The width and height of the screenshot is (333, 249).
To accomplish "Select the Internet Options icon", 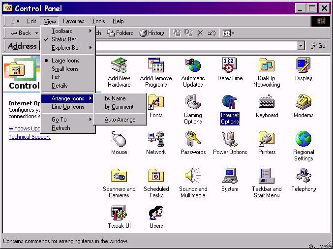I will coord(230,102).
